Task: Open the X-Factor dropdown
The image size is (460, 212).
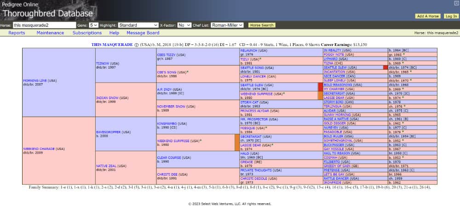Action: tap(184, 25)
